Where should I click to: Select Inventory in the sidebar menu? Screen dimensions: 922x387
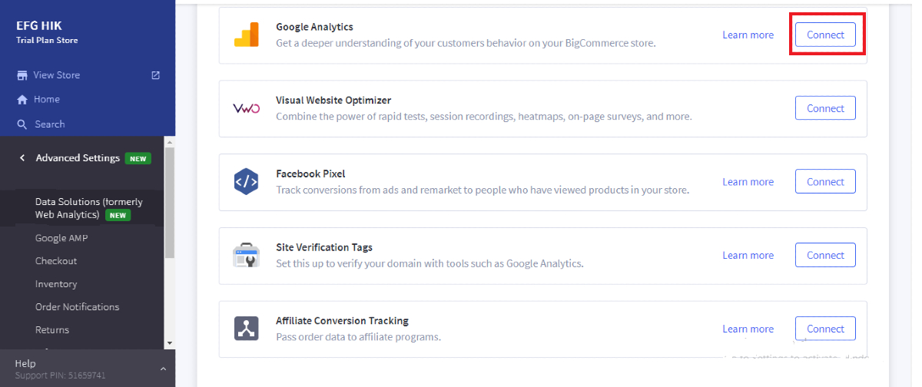tap(56, 284)
